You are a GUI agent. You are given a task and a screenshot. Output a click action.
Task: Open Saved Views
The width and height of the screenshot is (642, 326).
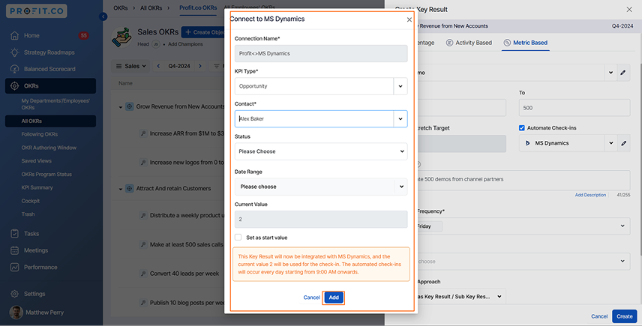point(37,160)
